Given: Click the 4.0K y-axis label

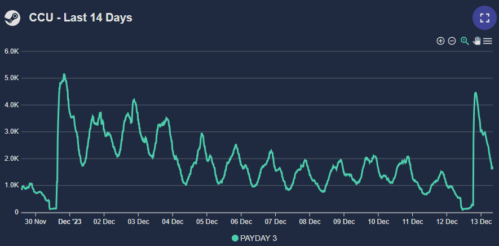Looking at the screenshot, I should pos(12,105).
